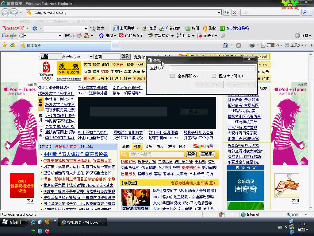Click the address bar URL field
Viewport: 314px width, 236px height.
pos(124,12)
